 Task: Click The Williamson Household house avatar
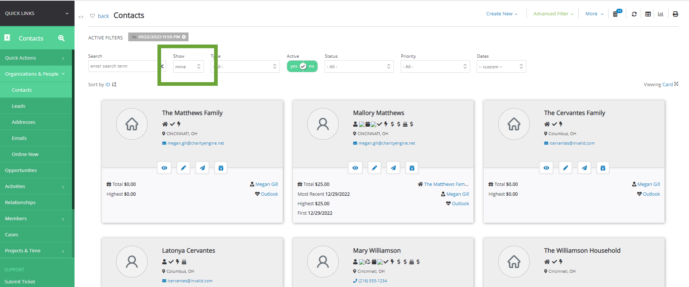[x=514, y=261]
